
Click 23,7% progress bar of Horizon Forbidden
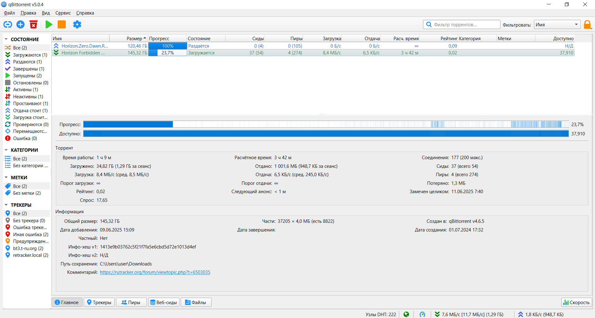click(x=168, y=53)
